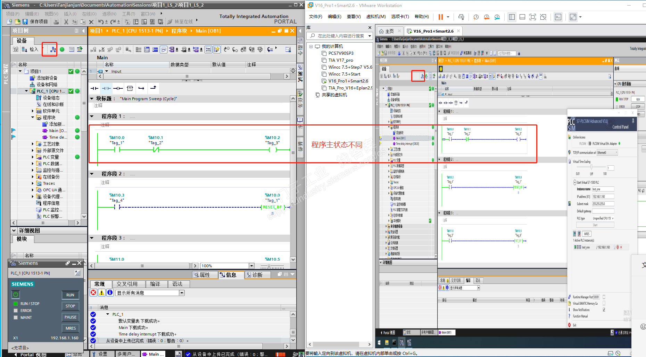Click the Portal 视图 link

click(33, 355)
